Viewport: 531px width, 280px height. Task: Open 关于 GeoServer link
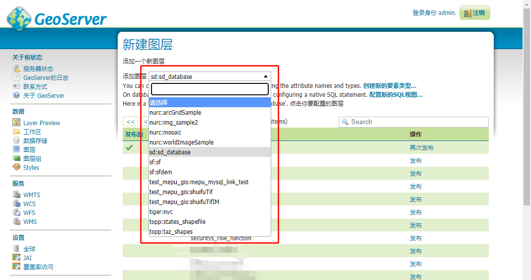[x=44, y=95]
